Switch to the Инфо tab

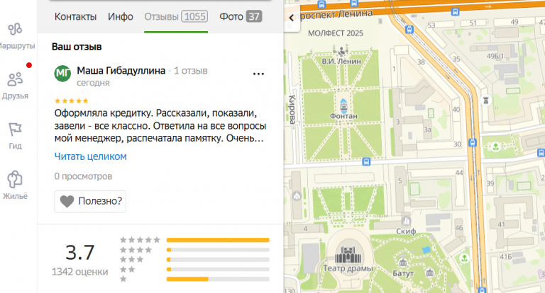(120, 17)
